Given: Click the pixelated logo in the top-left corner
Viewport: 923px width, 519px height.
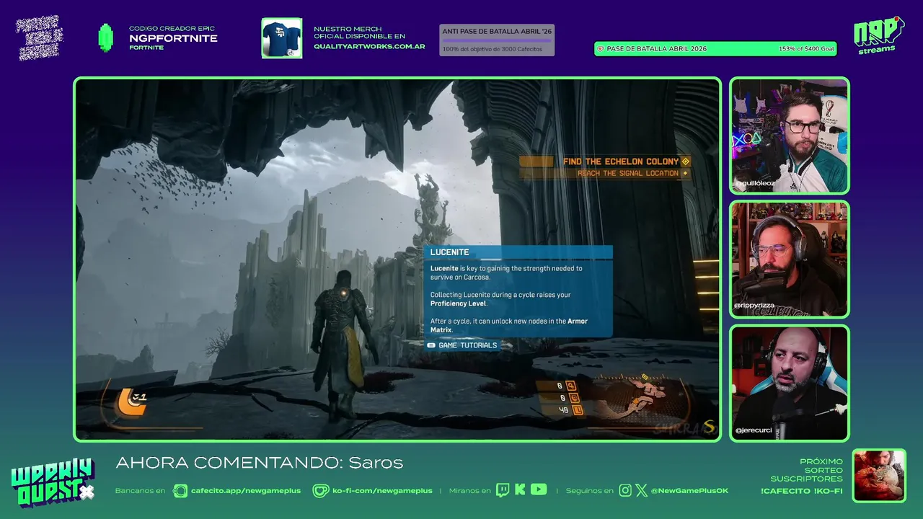Looking at the screenshot, I should (x=40, y=37).
